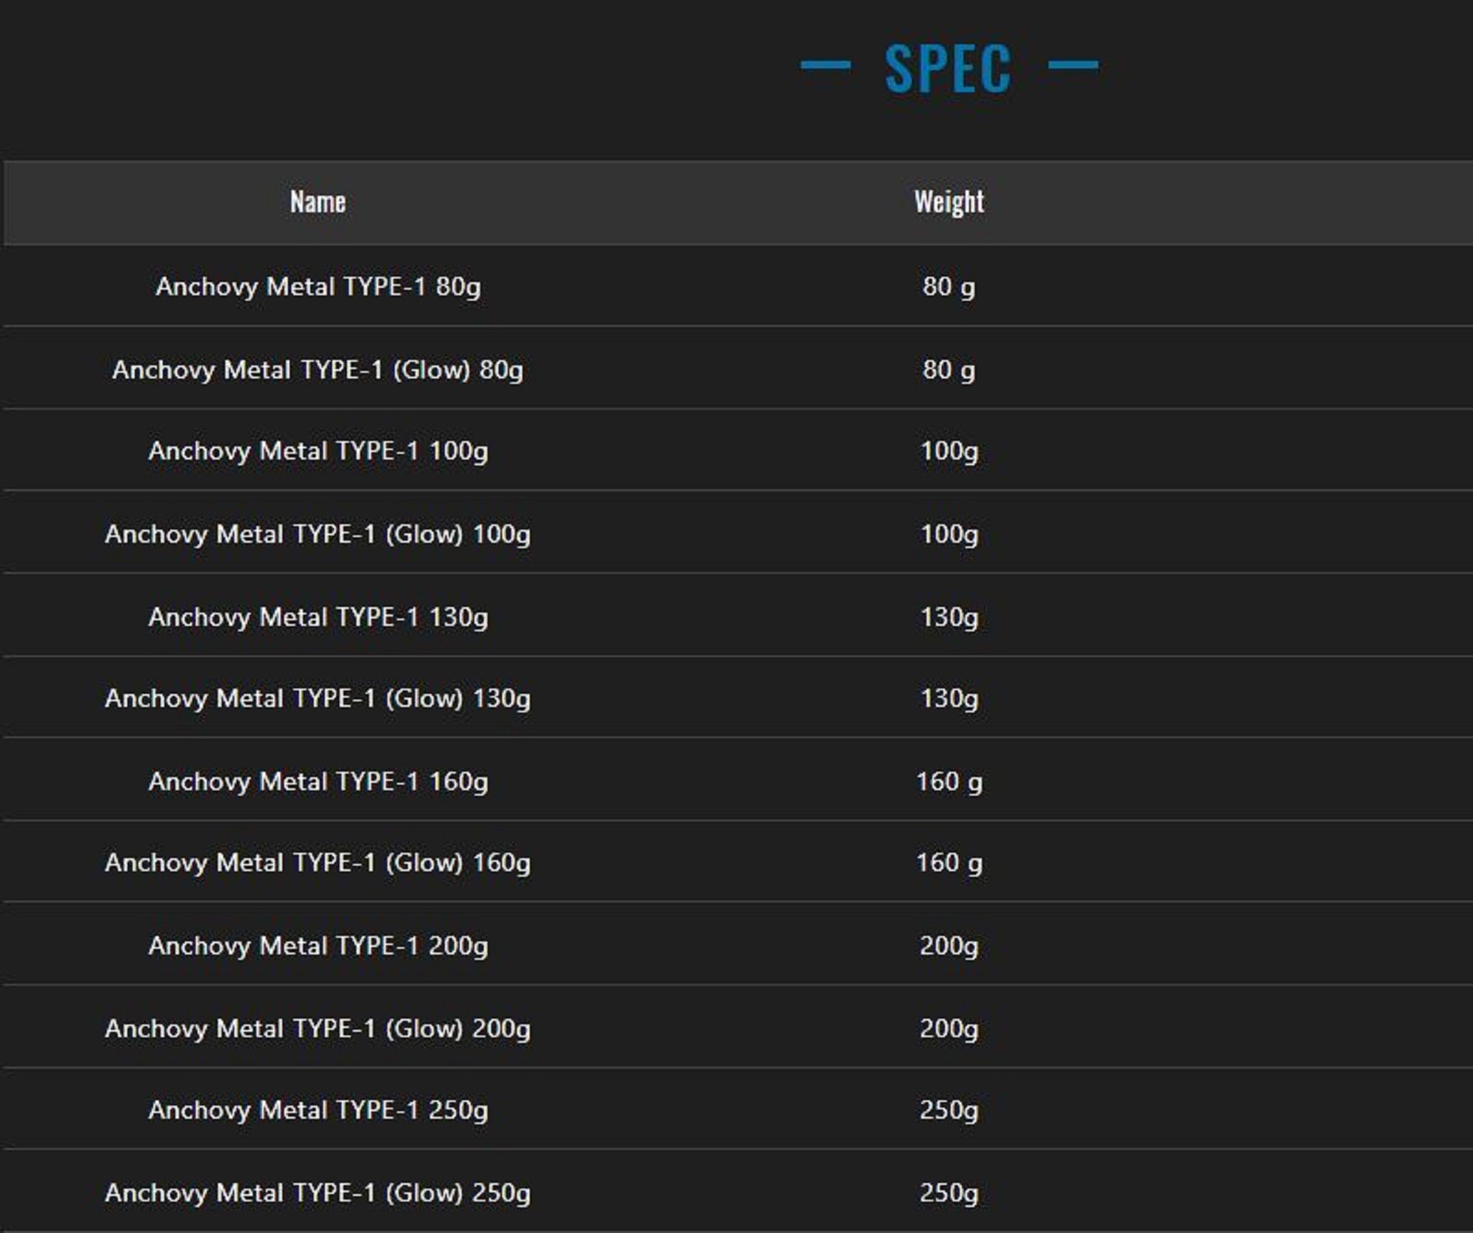Select Anchovy Metal TYPE-1 200g name
Screen dimensions: 1473x1233
coord(317,946)
